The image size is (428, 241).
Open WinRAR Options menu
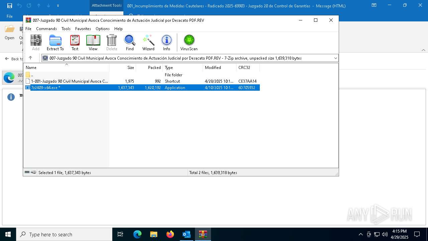(103, 29)
